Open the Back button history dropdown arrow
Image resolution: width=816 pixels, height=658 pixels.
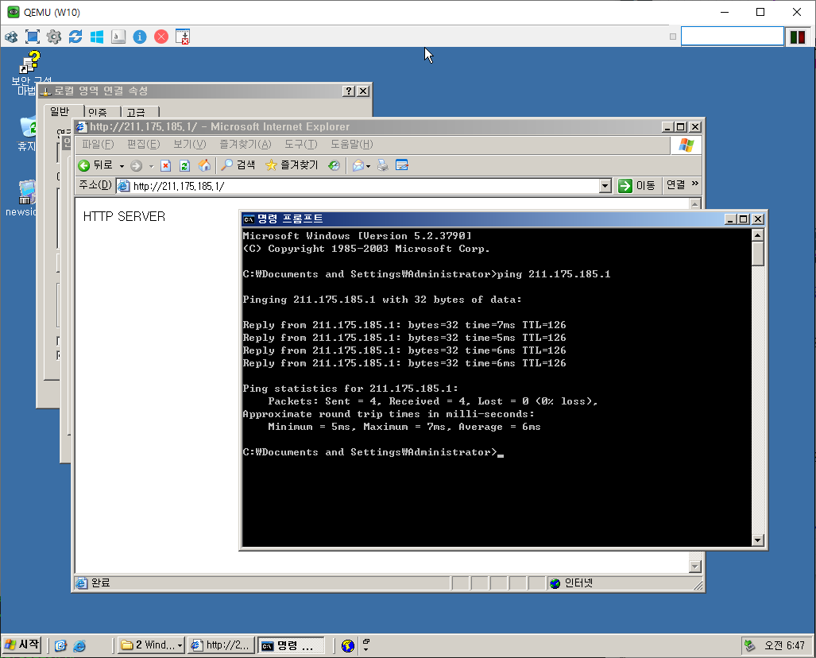(x=122, y=166)
